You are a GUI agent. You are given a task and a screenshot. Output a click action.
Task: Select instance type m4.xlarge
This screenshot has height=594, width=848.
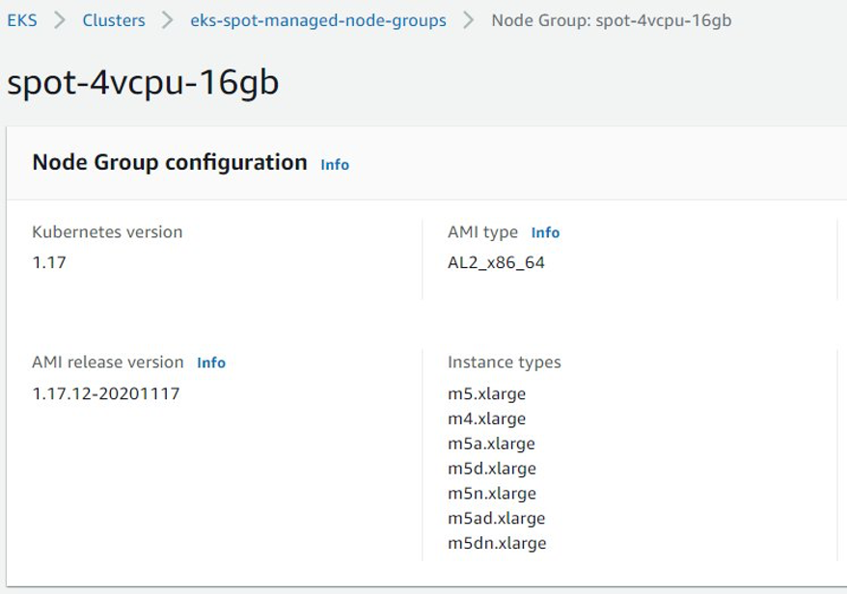click(x=486, y=418)
